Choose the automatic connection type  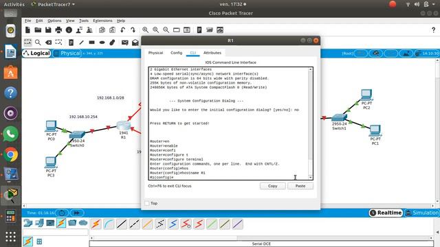coord(96,224)
